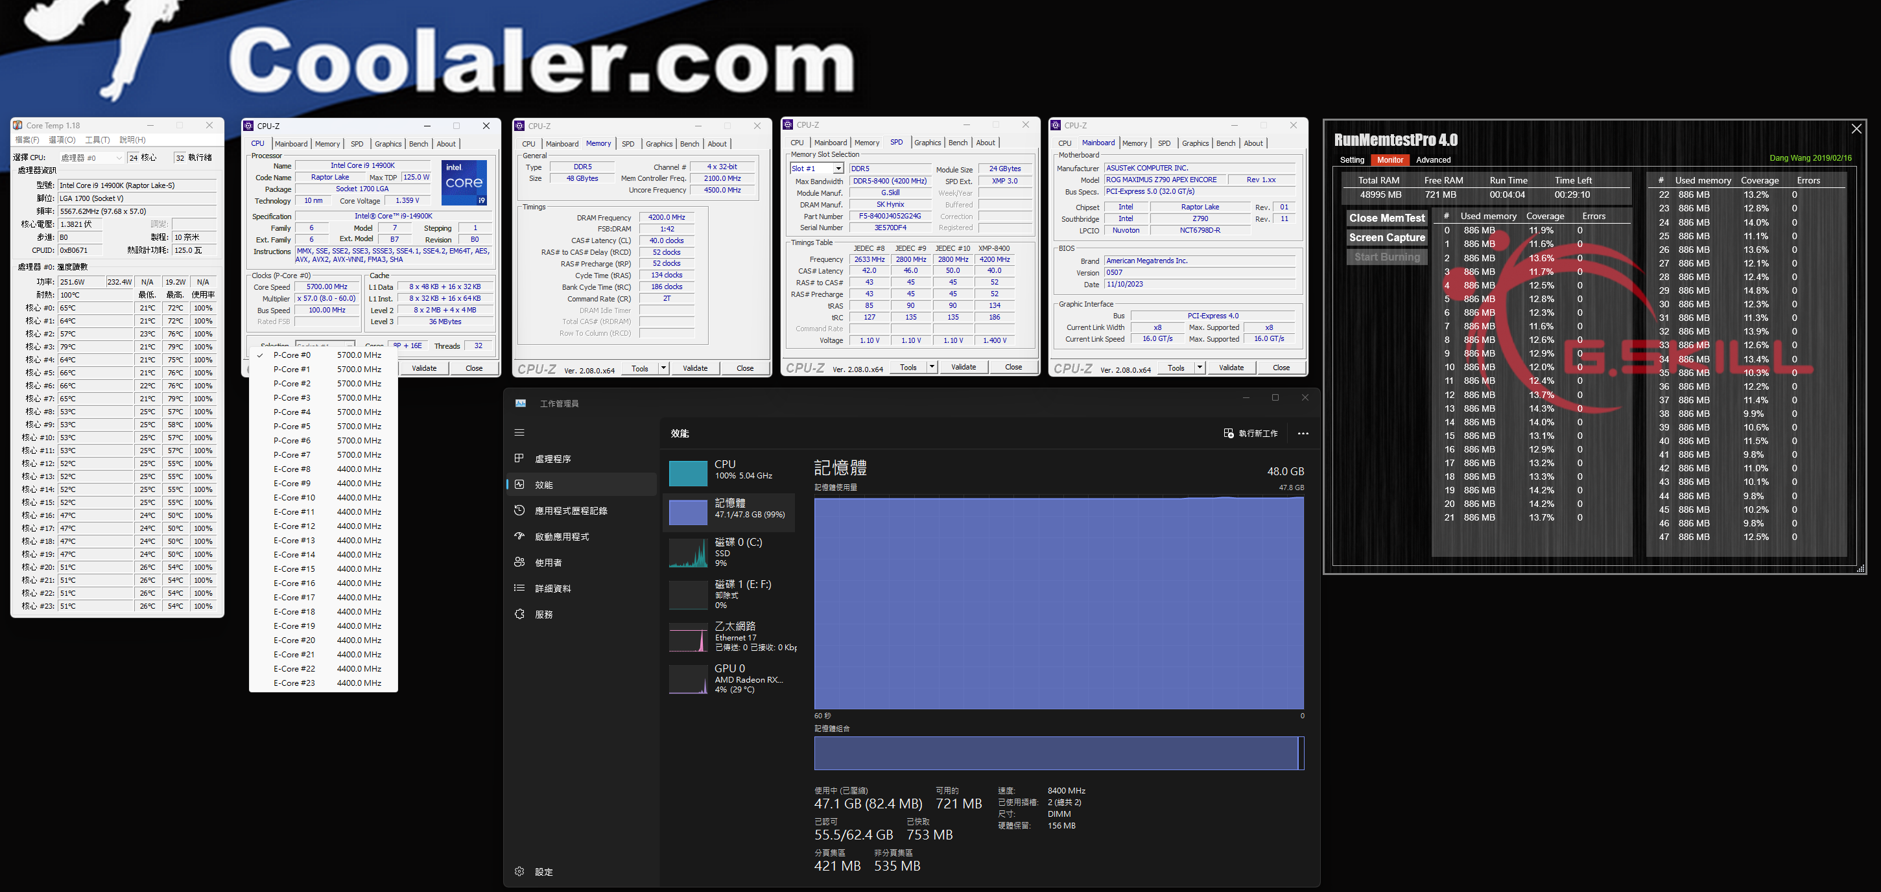This screenshot has height=892, width=1881.
Task: Click Close MemTest button
Action: click(x=1387, y=218)
